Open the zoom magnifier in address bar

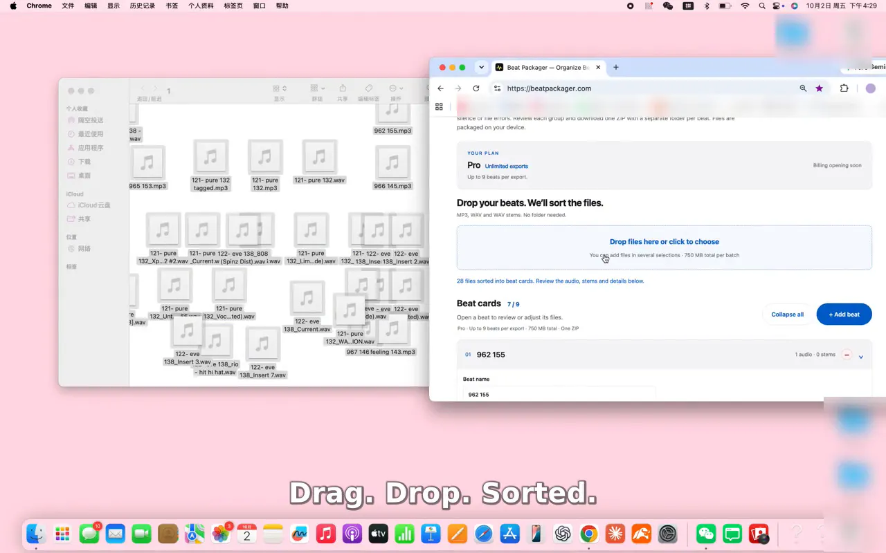tap(803, 88)
